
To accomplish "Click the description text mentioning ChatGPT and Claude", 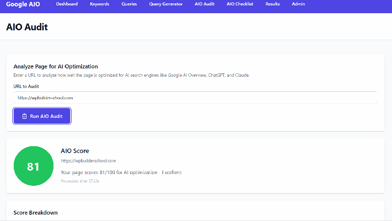I will click(131, 75).
